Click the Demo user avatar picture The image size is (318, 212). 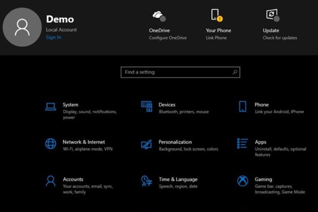(22, 27)
